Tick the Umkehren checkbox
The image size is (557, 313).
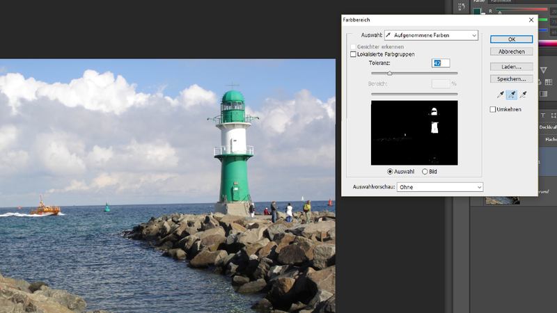point(493,109)
